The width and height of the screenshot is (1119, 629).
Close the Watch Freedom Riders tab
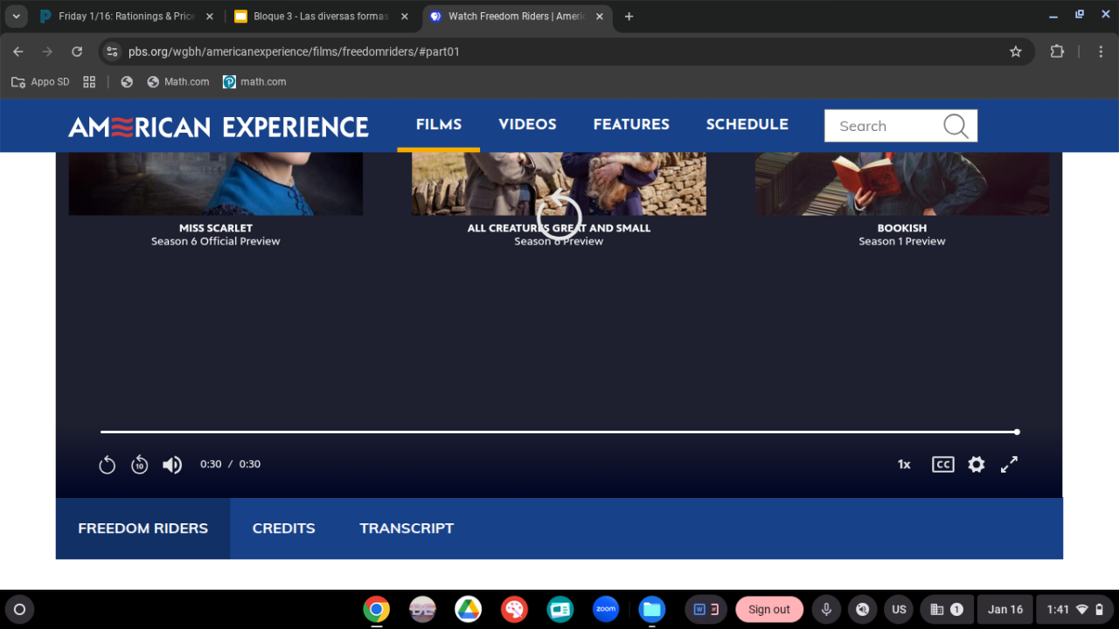click(601, 17)
